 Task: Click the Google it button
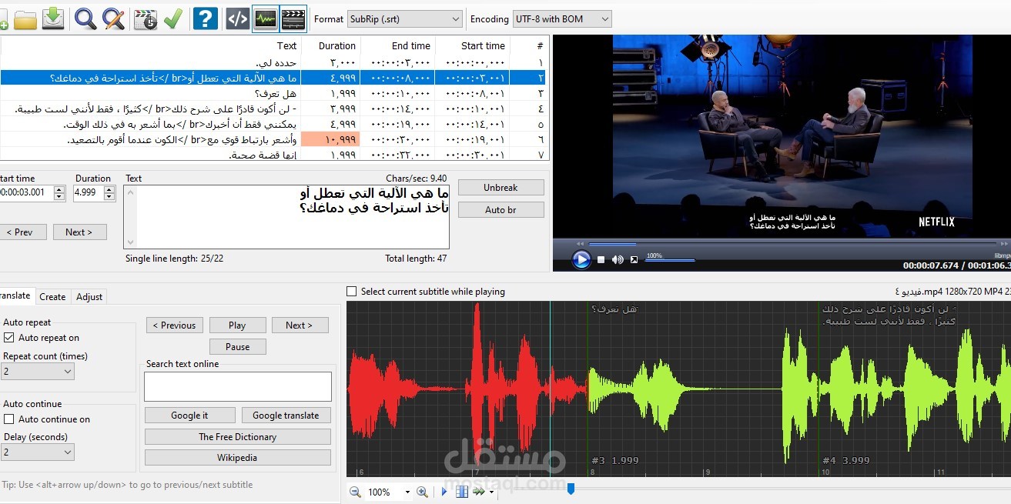(189, 415)
